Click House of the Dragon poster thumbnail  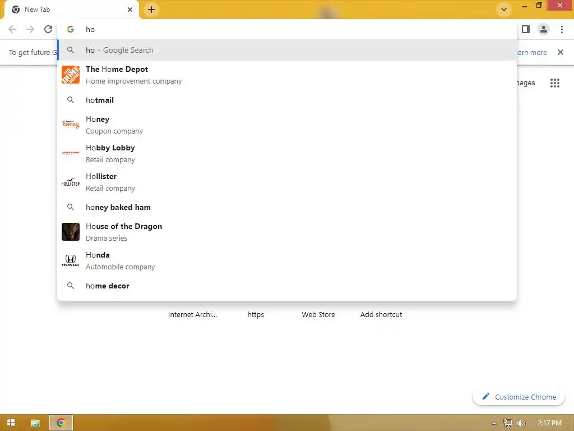coord(71,232)
